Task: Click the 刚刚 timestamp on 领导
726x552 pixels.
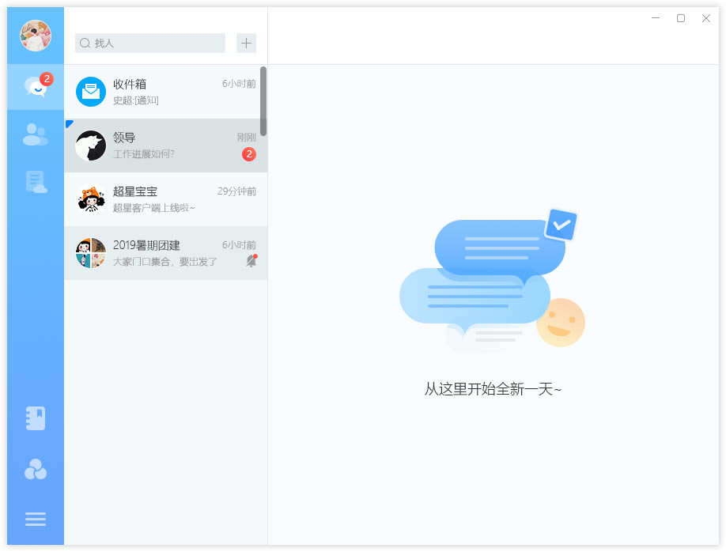Action: pyautogui.click(x=246, y=137)
